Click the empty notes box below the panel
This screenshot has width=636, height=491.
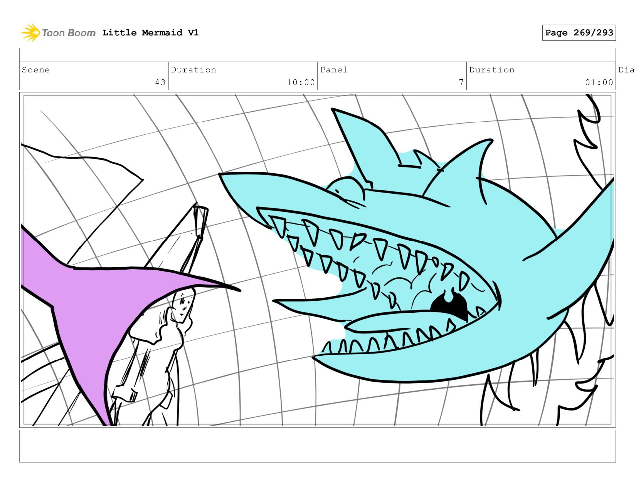pyautogui.click(x=317, y=446)
